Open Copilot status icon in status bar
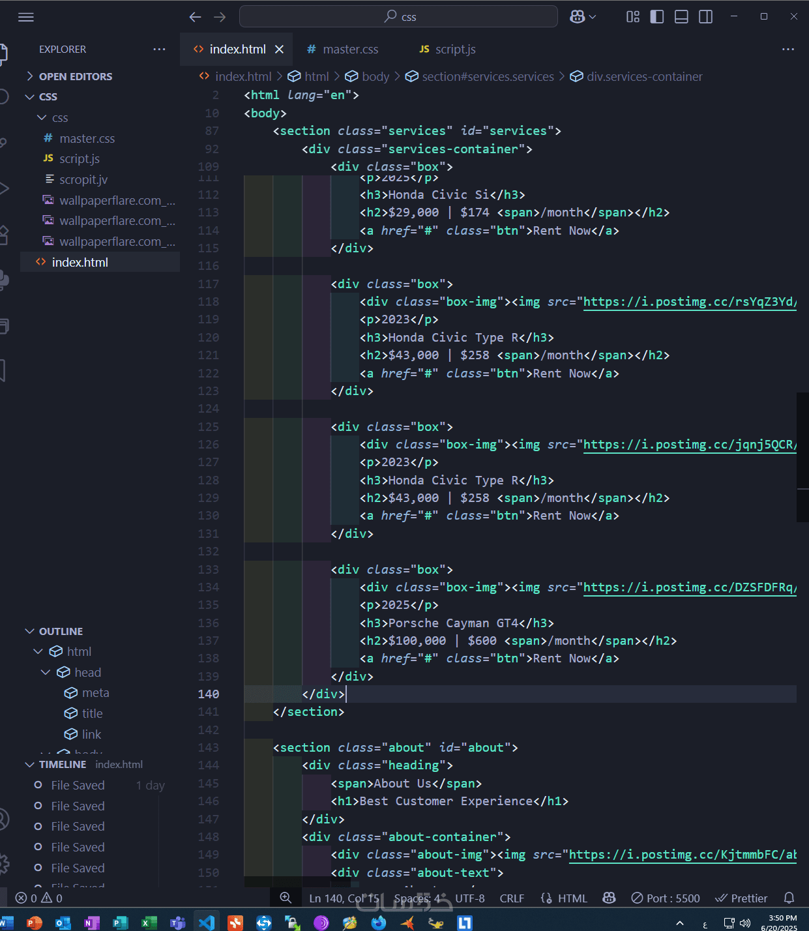 609,898
